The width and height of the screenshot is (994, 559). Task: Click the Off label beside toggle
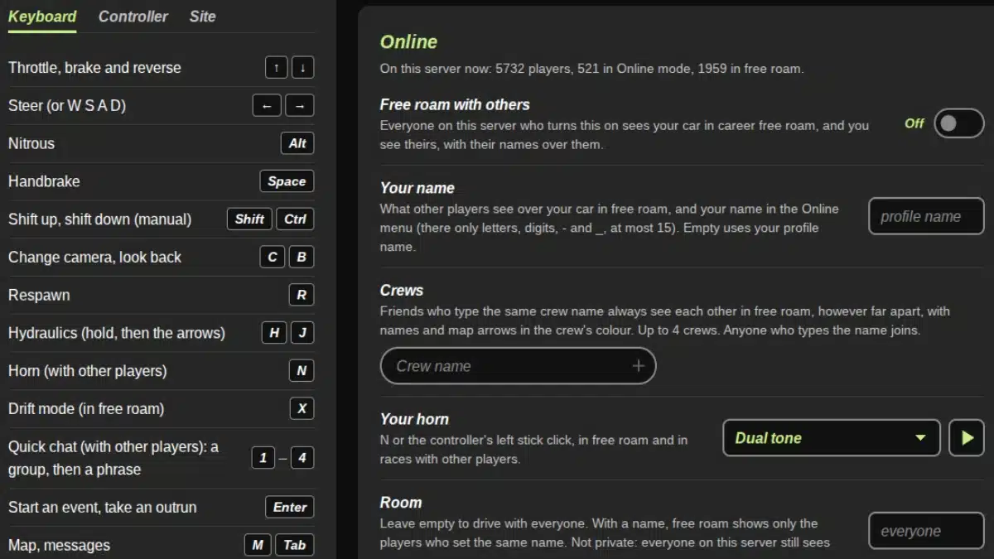point(914,123)
